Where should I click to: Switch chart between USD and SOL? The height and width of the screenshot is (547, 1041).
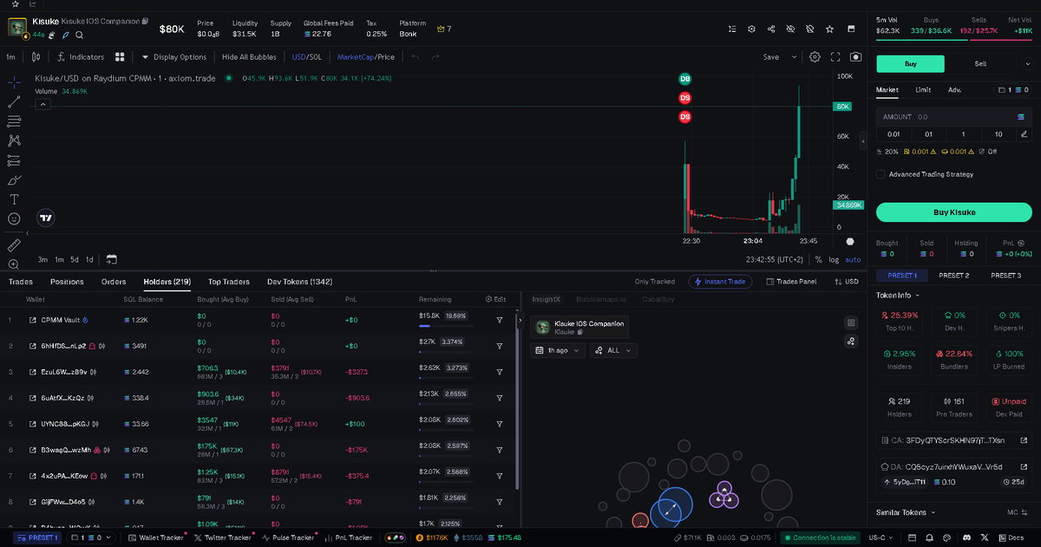[x=306, y=57]
